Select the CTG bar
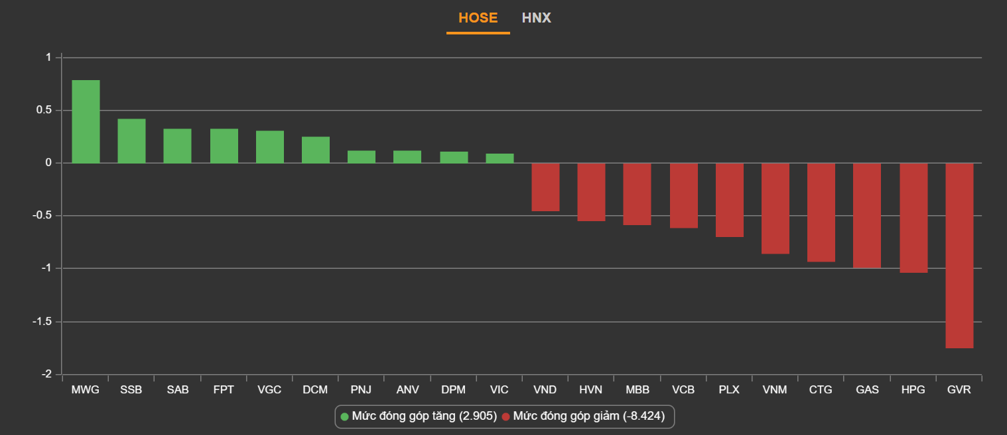This screenshot has width=1007, height=435. (x=821, y=213)
